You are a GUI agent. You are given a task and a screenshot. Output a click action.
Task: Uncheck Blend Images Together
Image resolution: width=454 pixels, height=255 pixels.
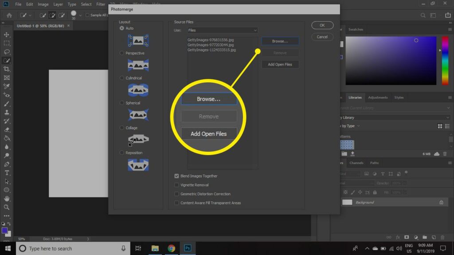[176, 176]
